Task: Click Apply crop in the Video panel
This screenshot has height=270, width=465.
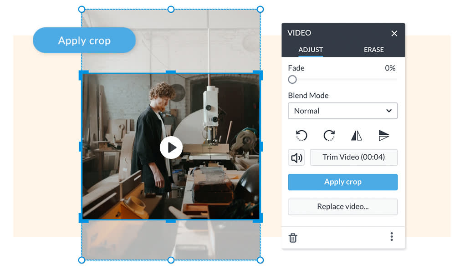Action: click(342, 182)
